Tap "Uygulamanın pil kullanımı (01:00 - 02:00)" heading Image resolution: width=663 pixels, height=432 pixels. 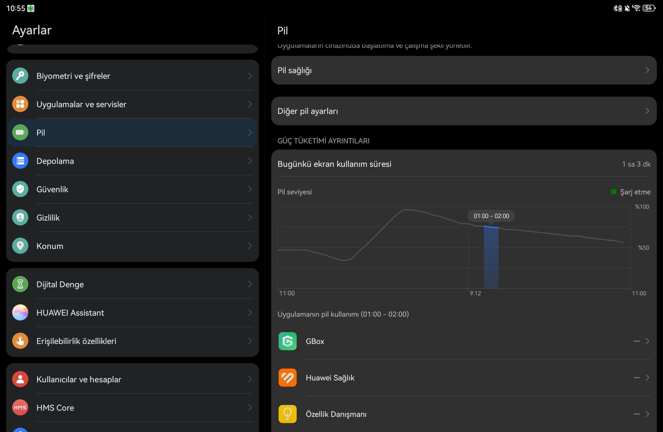pyautogui.click(x=343, y=314)
